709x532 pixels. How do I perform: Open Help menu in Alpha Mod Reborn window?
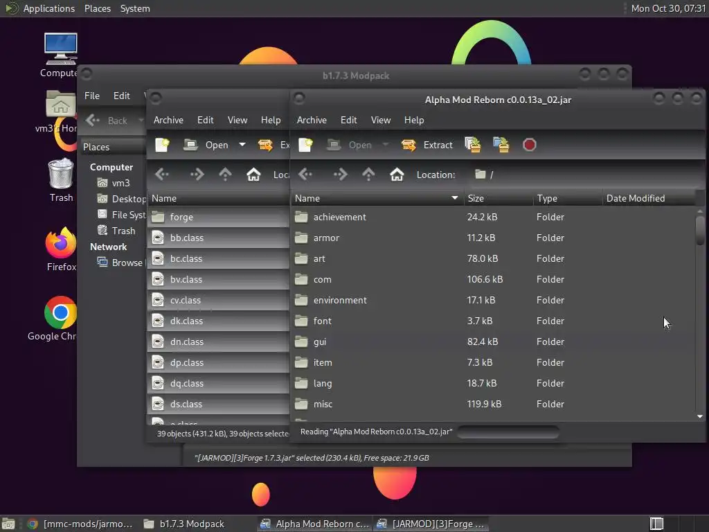(414, 120)
